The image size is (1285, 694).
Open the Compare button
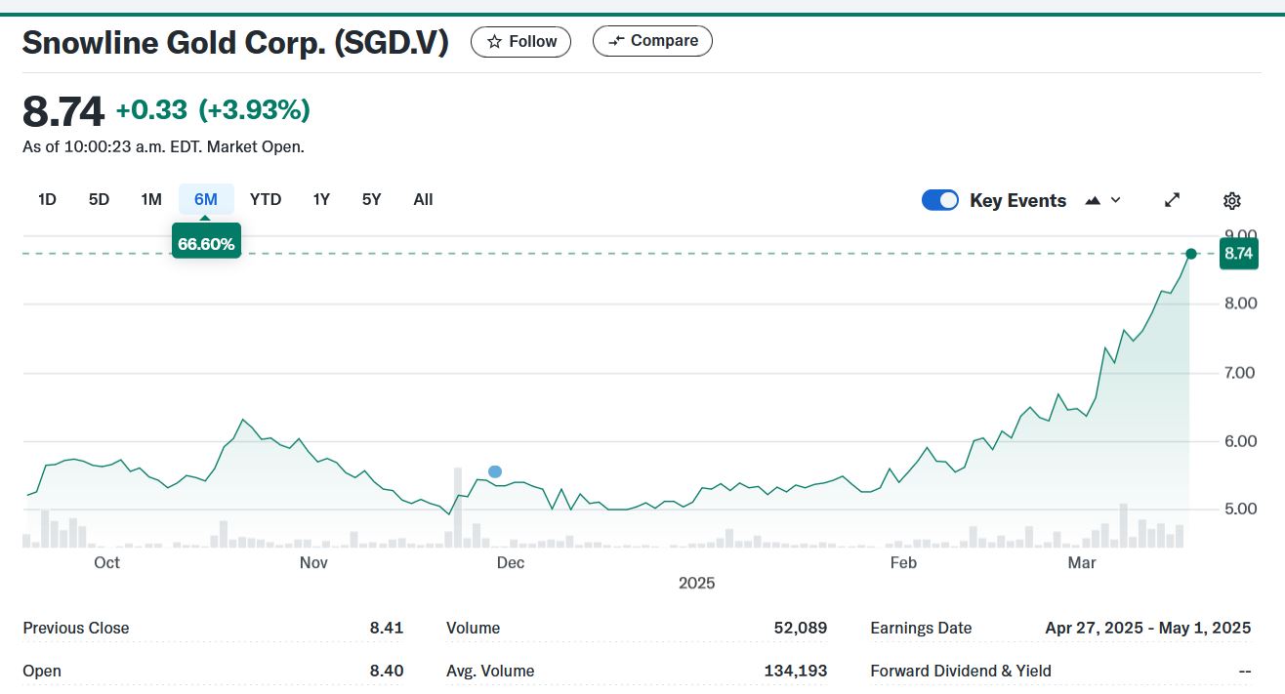652,41
